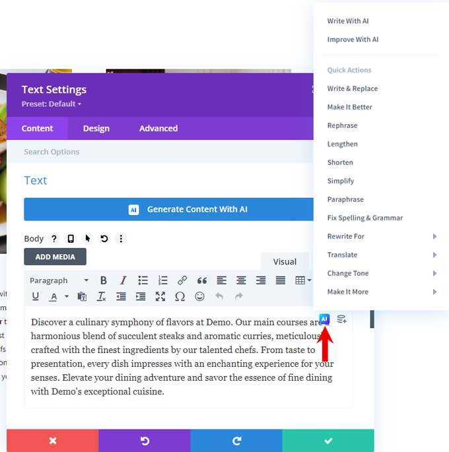This screenshot has width=449, height=452.
Task: Choose Rephrase quick action
Action: pos(342,125)
